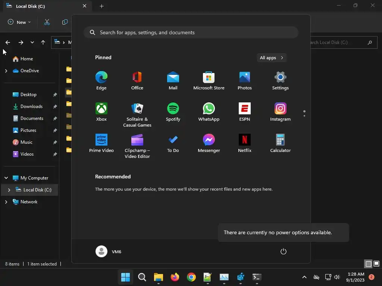Launch Spotify from pinned apps

[173, 112]
